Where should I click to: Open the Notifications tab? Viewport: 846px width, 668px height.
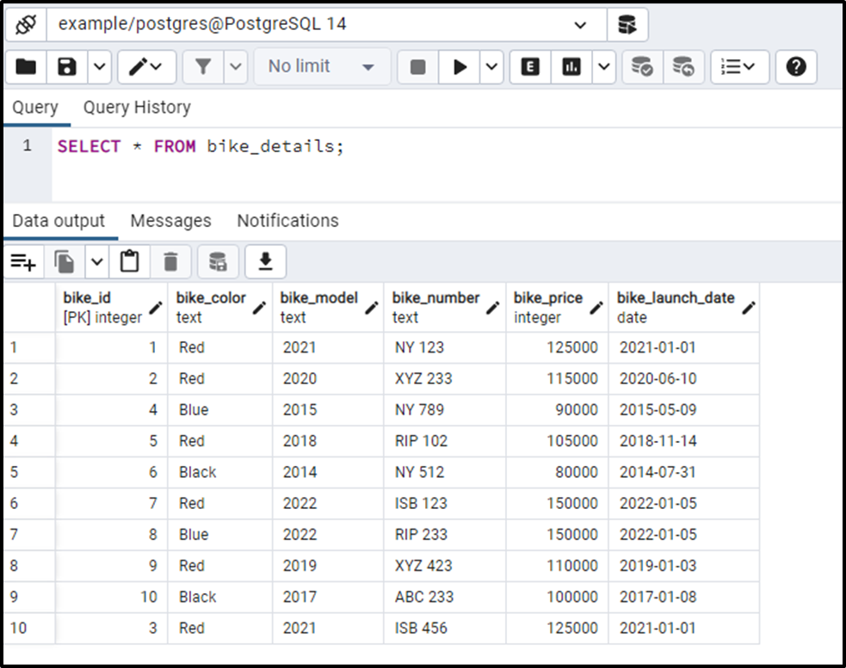coord(287,220)
